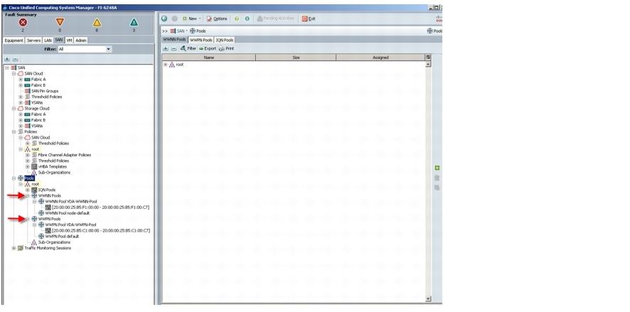
Task: Expand all rows in the pools table
Action: 166,48
